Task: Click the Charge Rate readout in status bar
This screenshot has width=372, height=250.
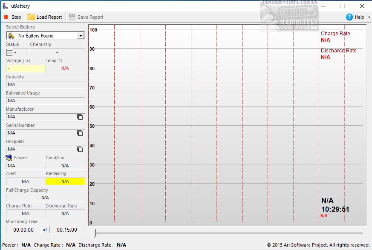Action: (x=55, y=245)
